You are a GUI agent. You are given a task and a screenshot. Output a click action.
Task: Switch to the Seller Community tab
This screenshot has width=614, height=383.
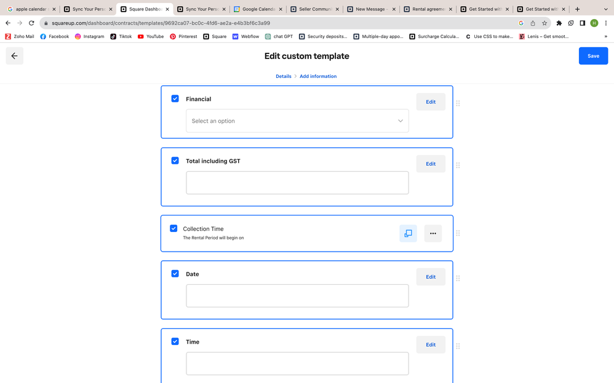tap(312, 9)
